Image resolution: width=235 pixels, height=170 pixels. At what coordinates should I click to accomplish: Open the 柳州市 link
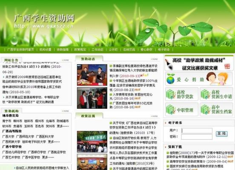pos(18,121)
